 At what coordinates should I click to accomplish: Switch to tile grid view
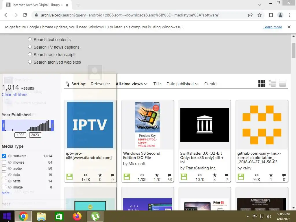point(262,83)
